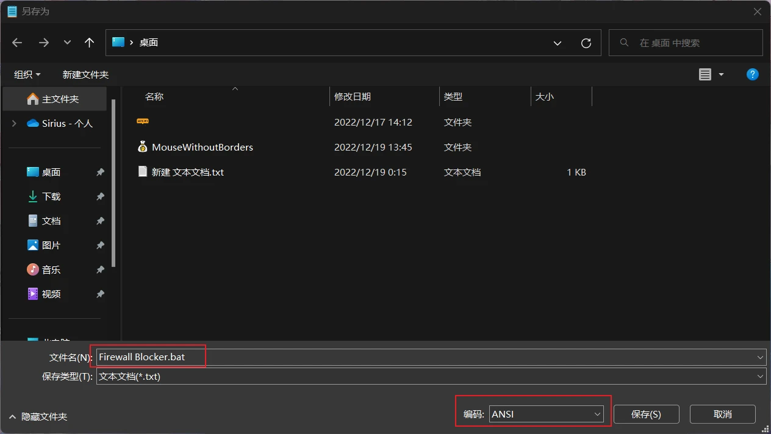Click the magnifier search icon
The height and width of the screenshot is (434, 771).
pyautogui.click(x=624, y=43)
